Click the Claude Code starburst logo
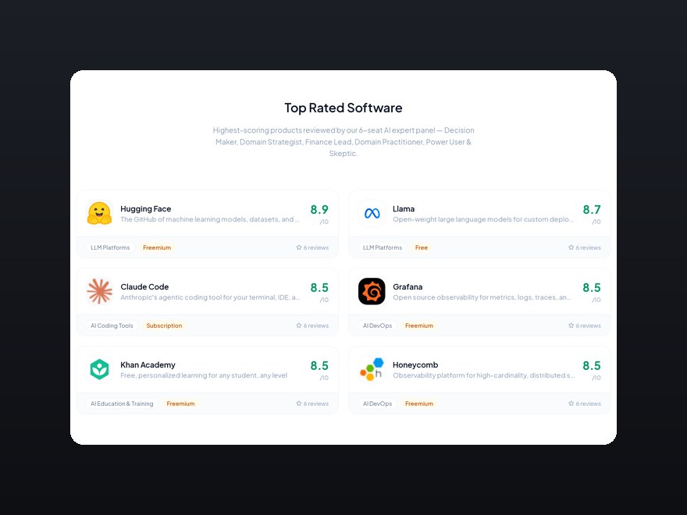The image size is (687, 515). pos(99,291)
